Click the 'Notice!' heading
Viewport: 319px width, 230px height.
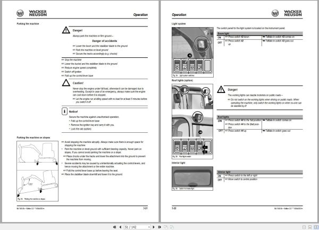[73, 112]
